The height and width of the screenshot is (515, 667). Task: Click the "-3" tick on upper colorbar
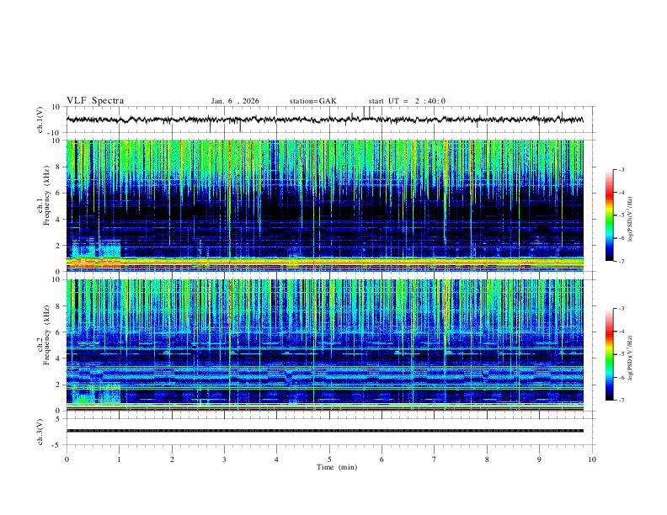(621, 169)
